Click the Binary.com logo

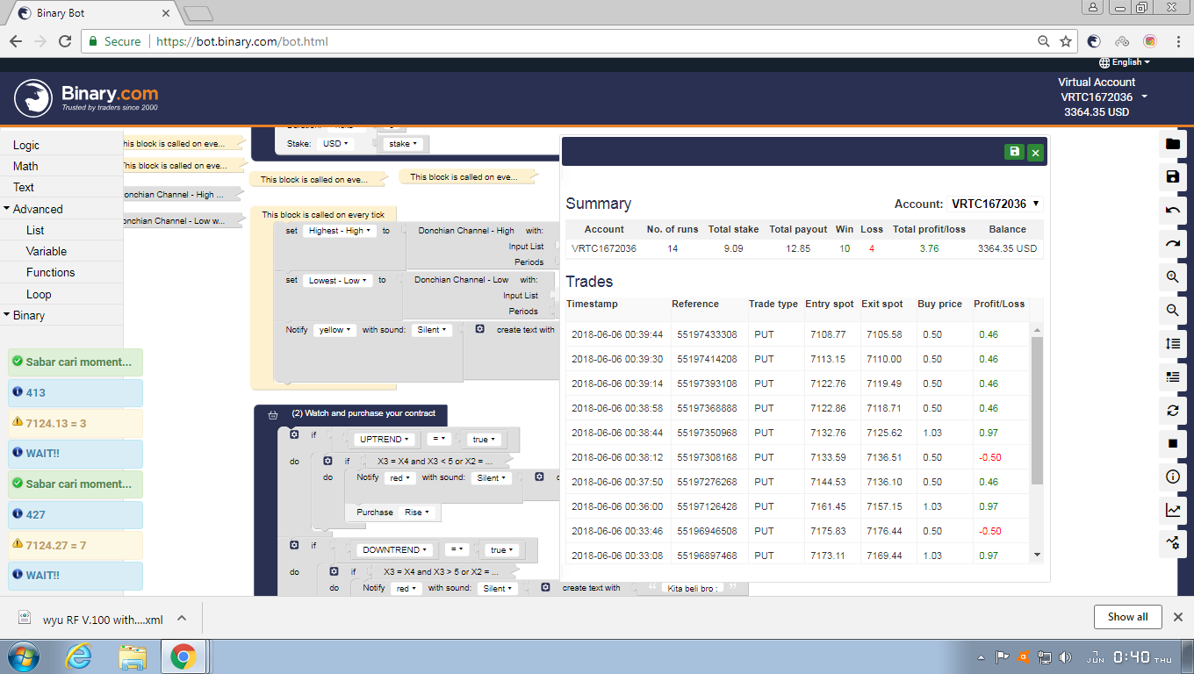pos(86,97)
